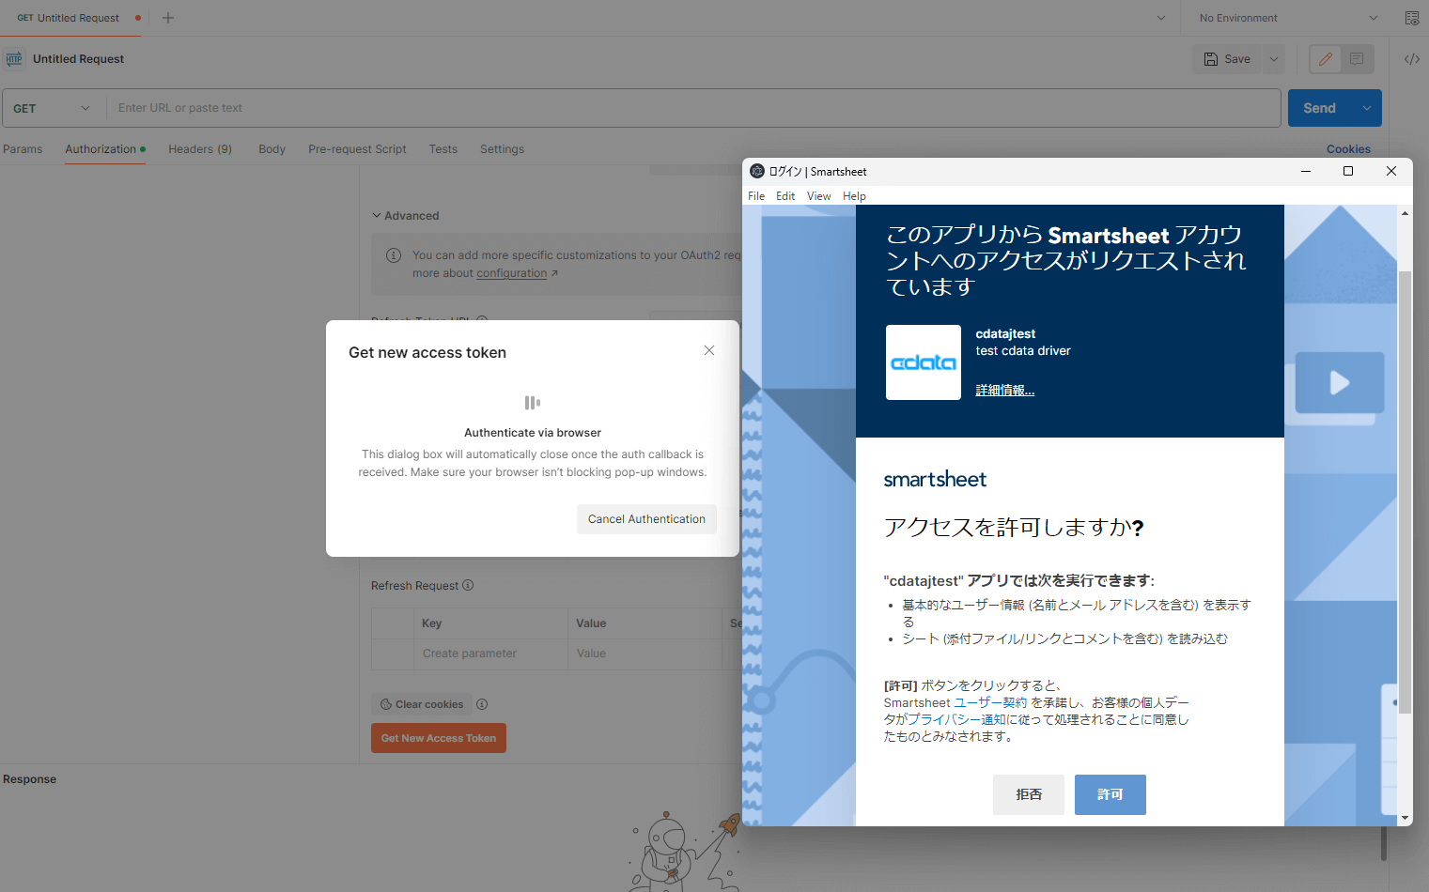Click the Untitled Request title text
Viewport: 1429px width, 892px height.
78,59
